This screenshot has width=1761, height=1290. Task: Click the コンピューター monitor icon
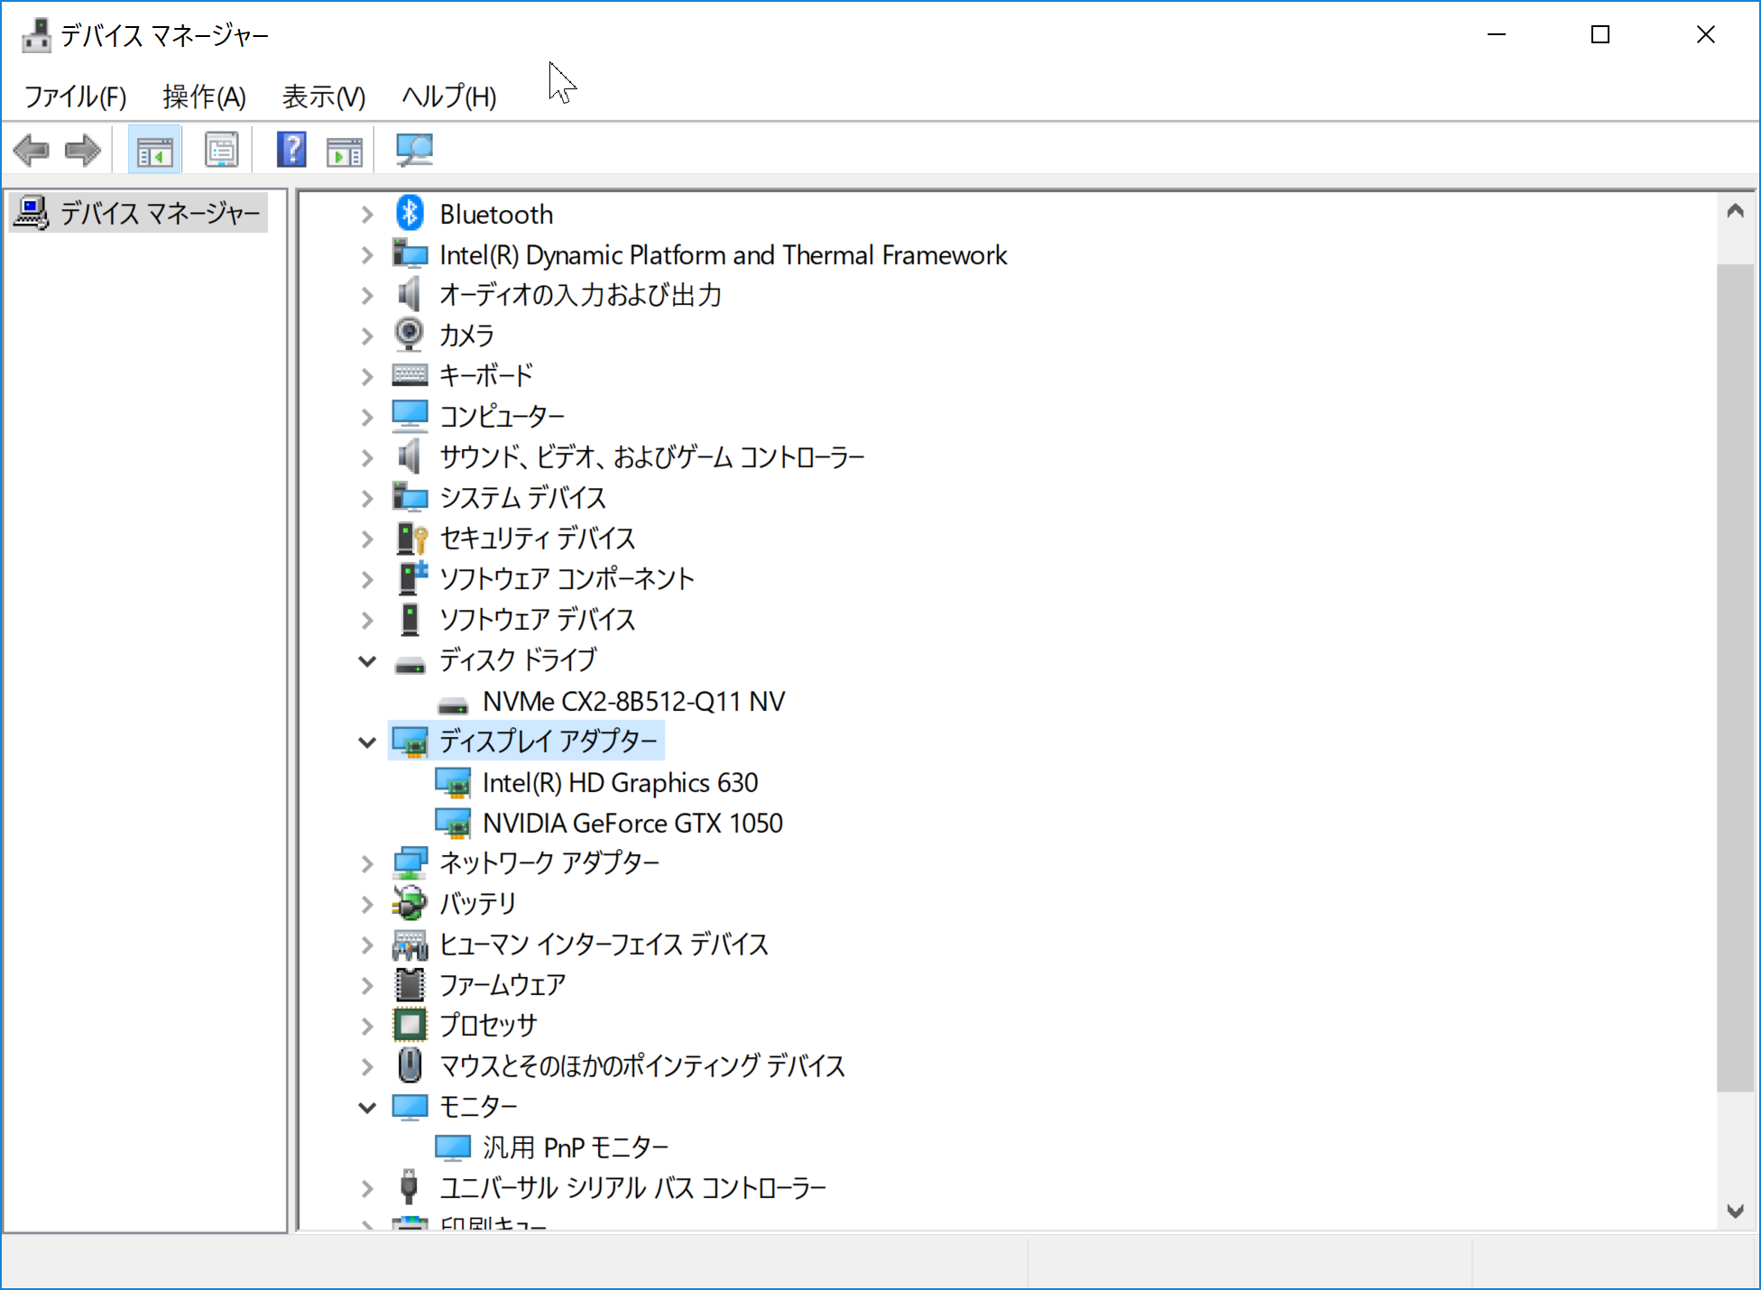coord(410,417)
